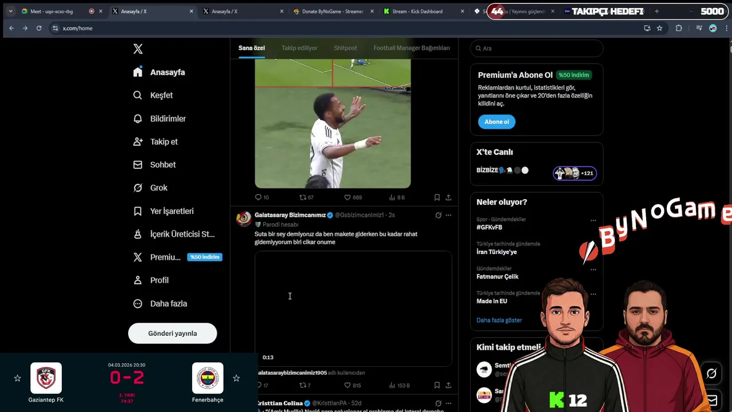The image size is (732, 412).
Task: Open İran Türkiye'ye trending topic
Action: click(x=496, y=252)
